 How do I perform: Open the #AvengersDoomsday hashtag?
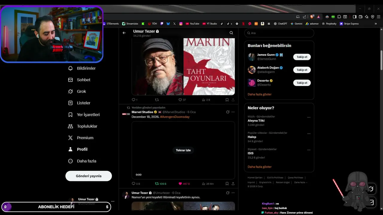175,117
